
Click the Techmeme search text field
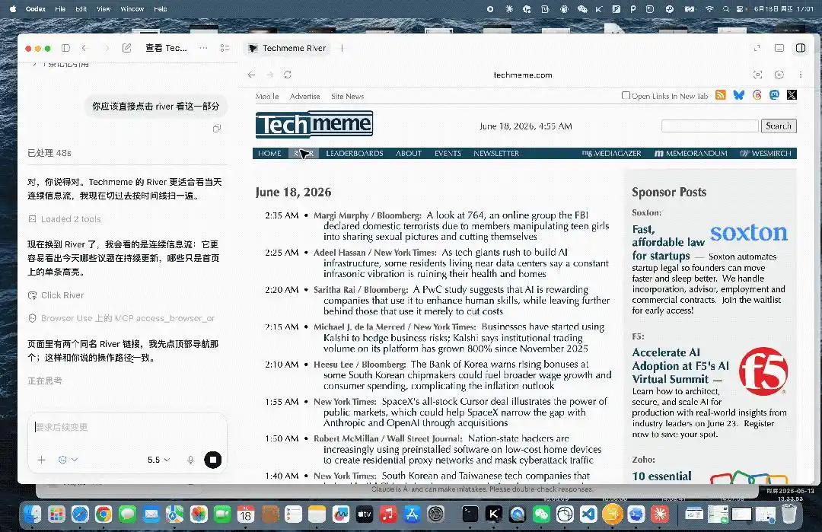coord(710,126)
